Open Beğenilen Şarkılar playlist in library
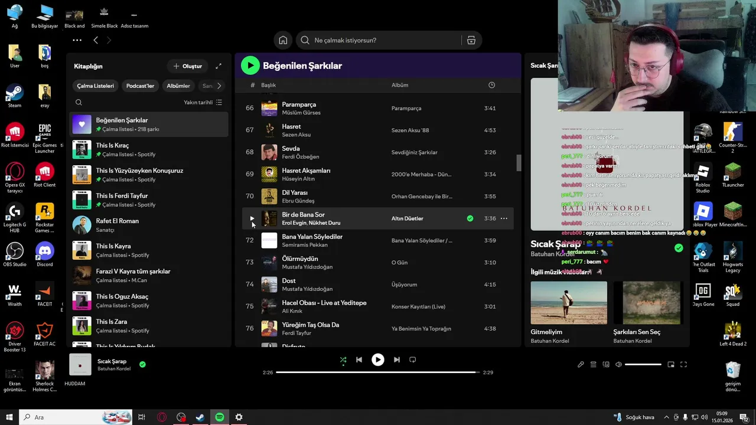Viewport: 756px width, 425px height. click(x=149, y=125)
